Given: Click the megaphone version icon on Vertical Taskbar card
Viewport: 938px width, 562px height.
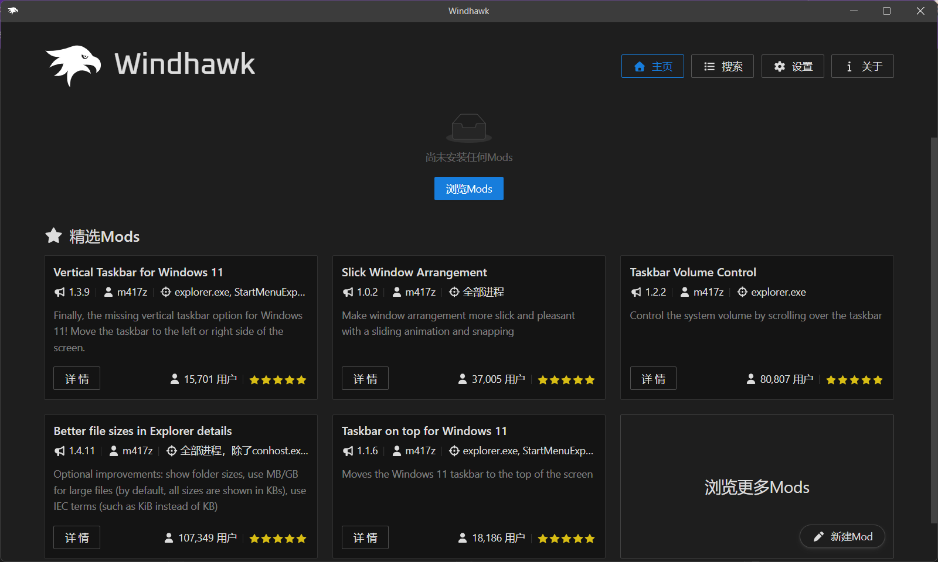Looking at the screenshot, I should click(x=60, y=292).
